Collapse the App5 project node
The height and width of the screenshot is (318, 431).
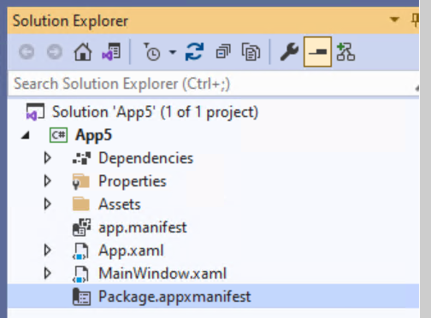point(26,135)
